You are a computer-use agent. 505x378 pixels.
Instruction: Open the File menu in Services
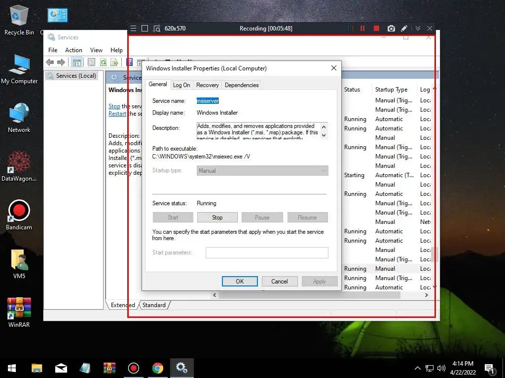(53, 50)
